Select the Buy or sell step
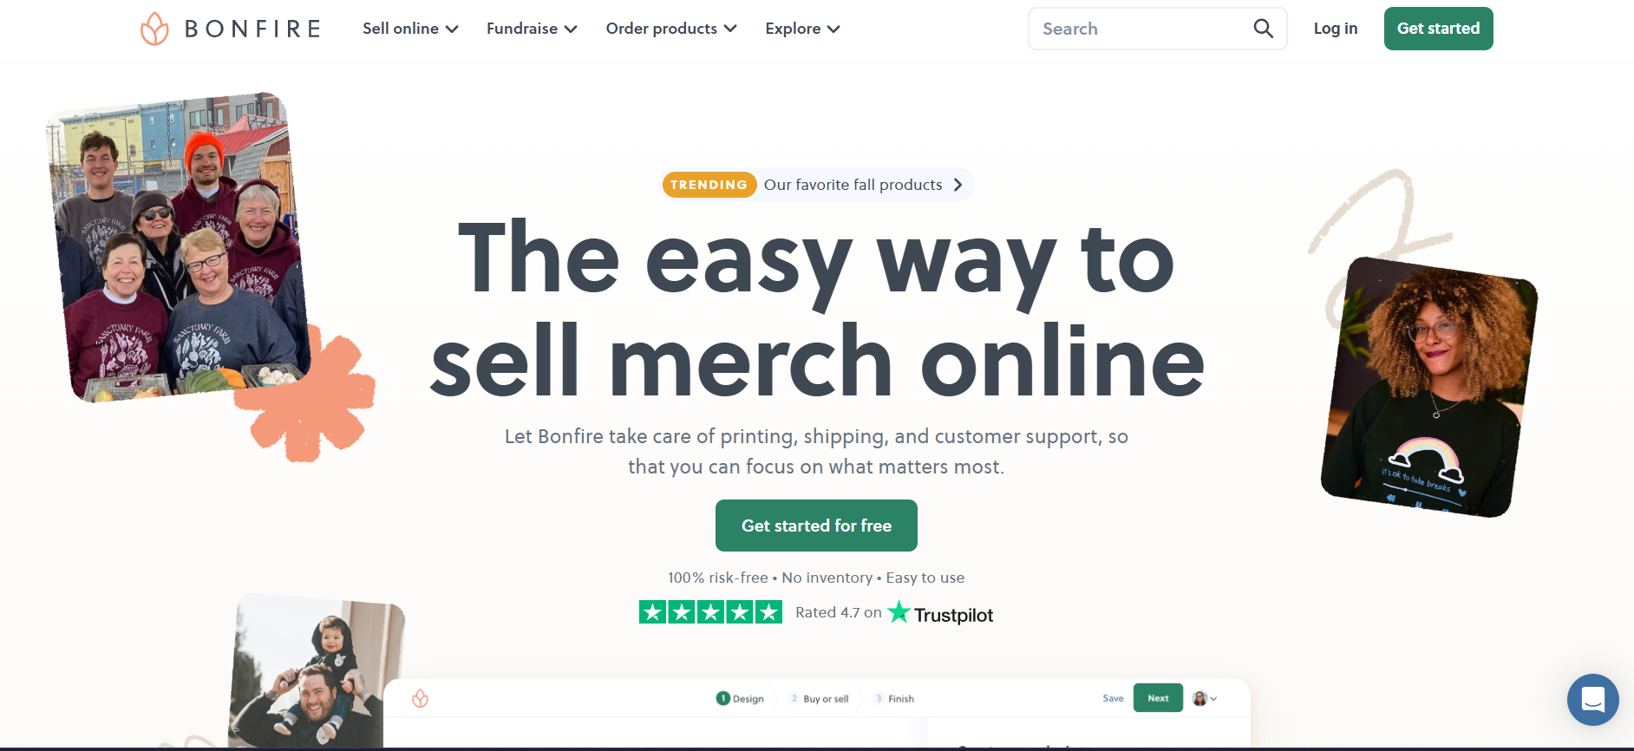 (x=819, y=699)
